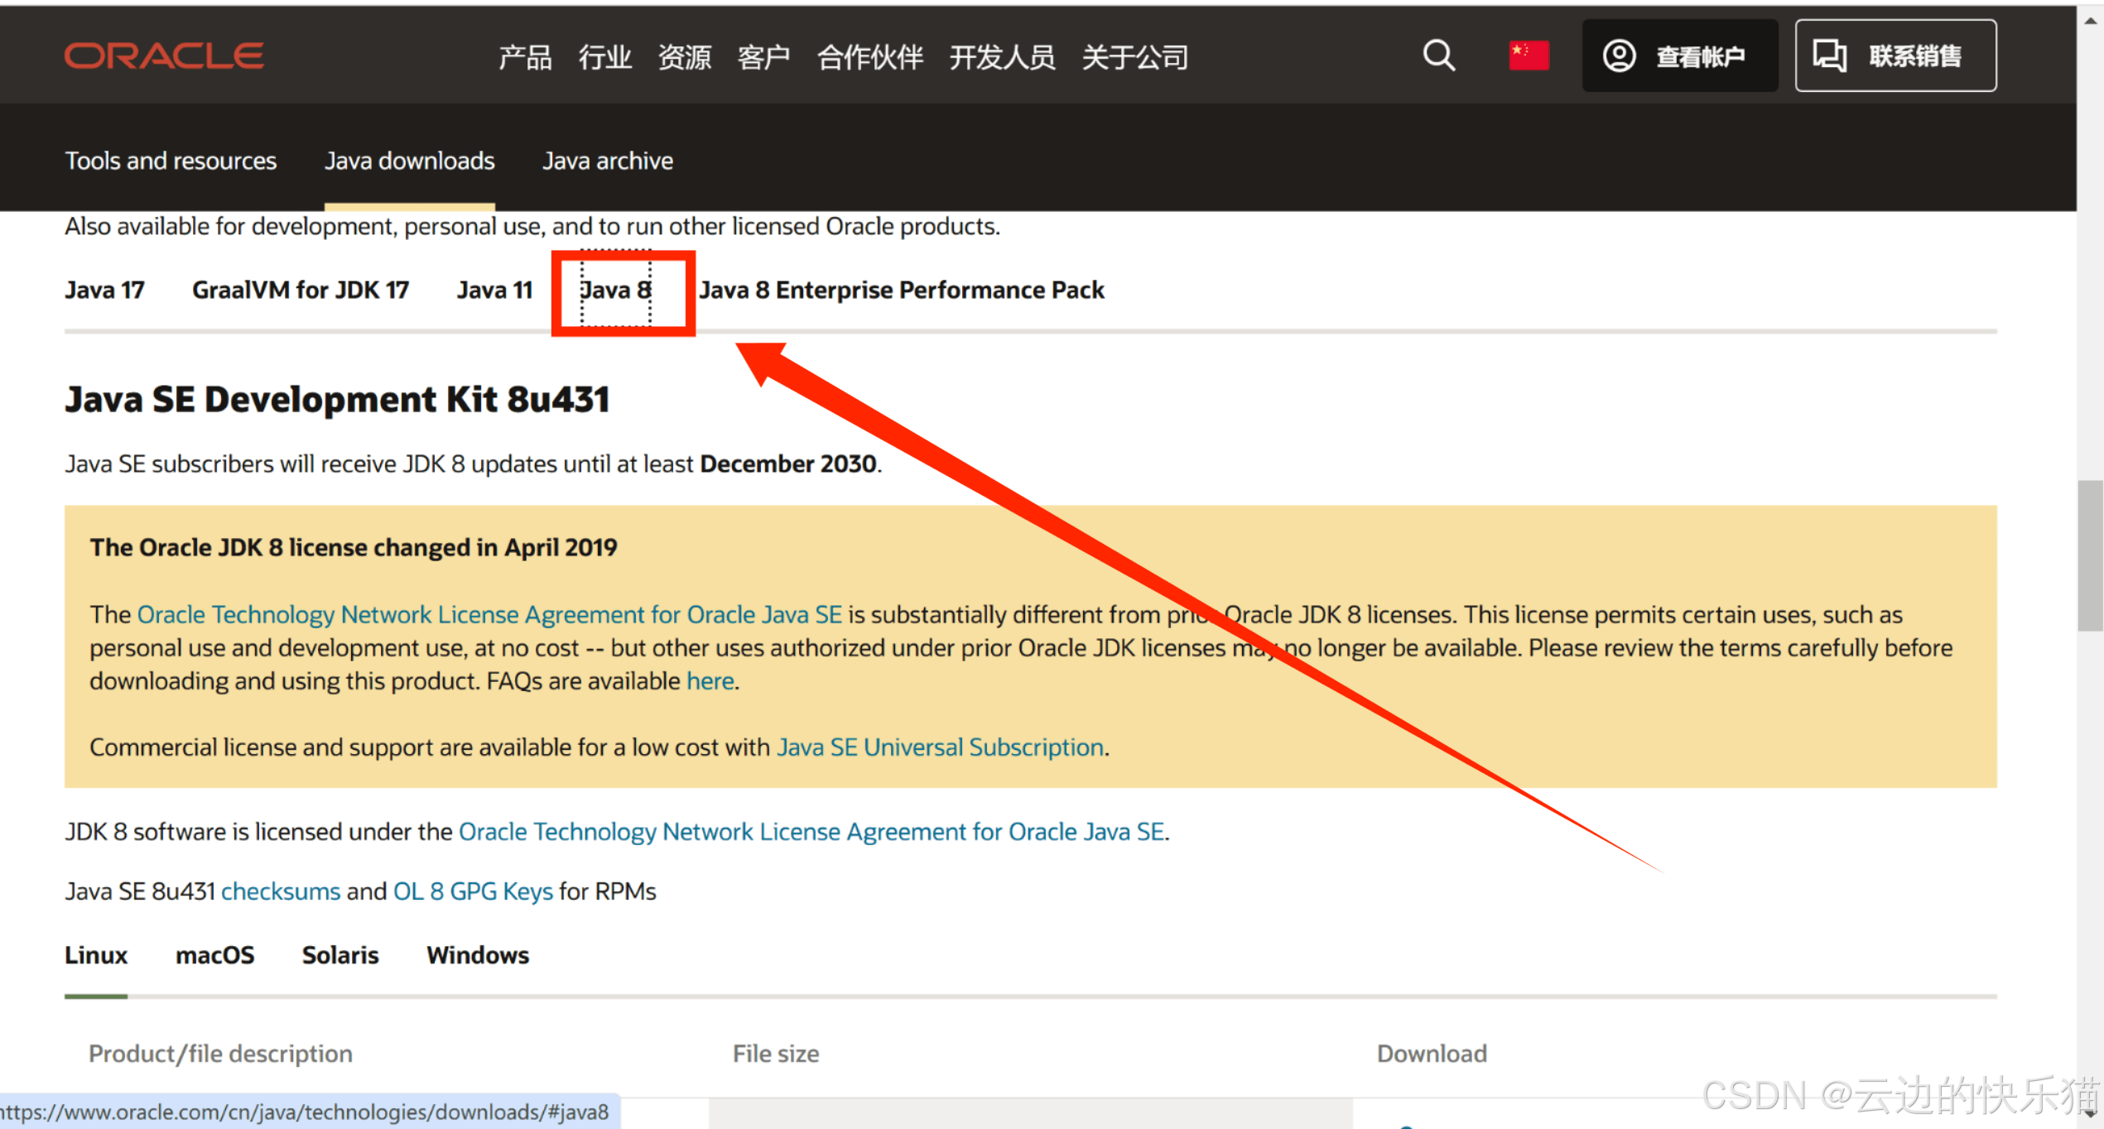Image resolution: width=2104 pixels, height=1129 pixels.
Task: Switch to the Java archive tab
Action: point(608,161)
